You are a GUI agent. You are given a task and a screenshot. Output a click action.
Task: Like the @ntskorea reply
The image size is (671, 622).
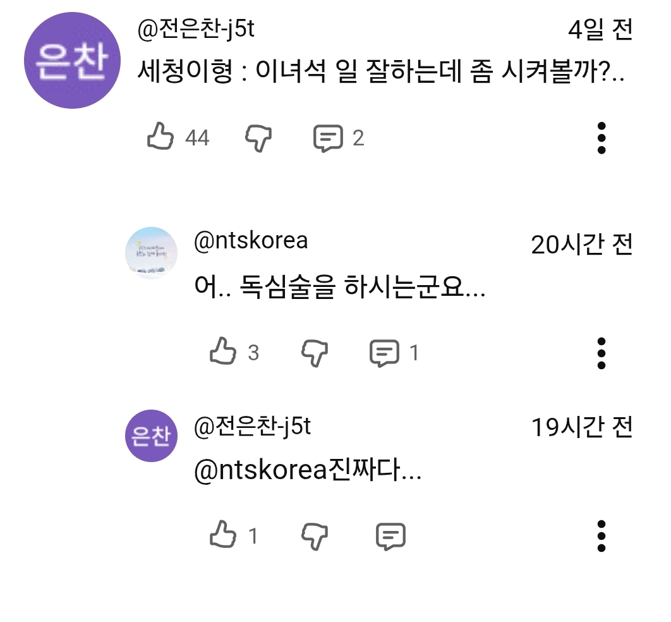(222, 352)
